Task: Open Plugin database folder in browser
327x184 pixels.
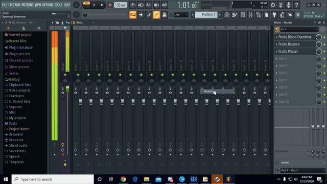Action: 20,48
